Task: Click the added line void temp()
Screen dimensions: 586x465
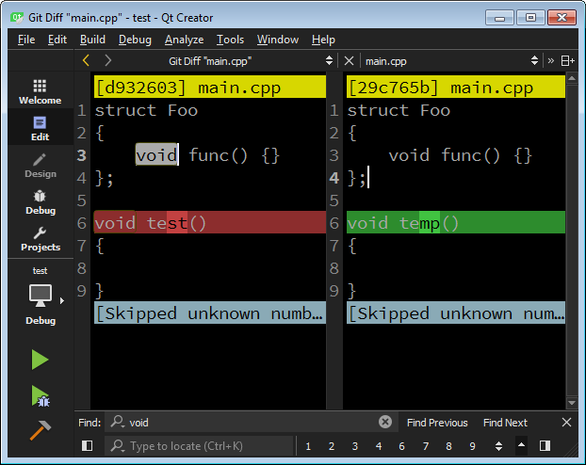Action: click(456, 222)
